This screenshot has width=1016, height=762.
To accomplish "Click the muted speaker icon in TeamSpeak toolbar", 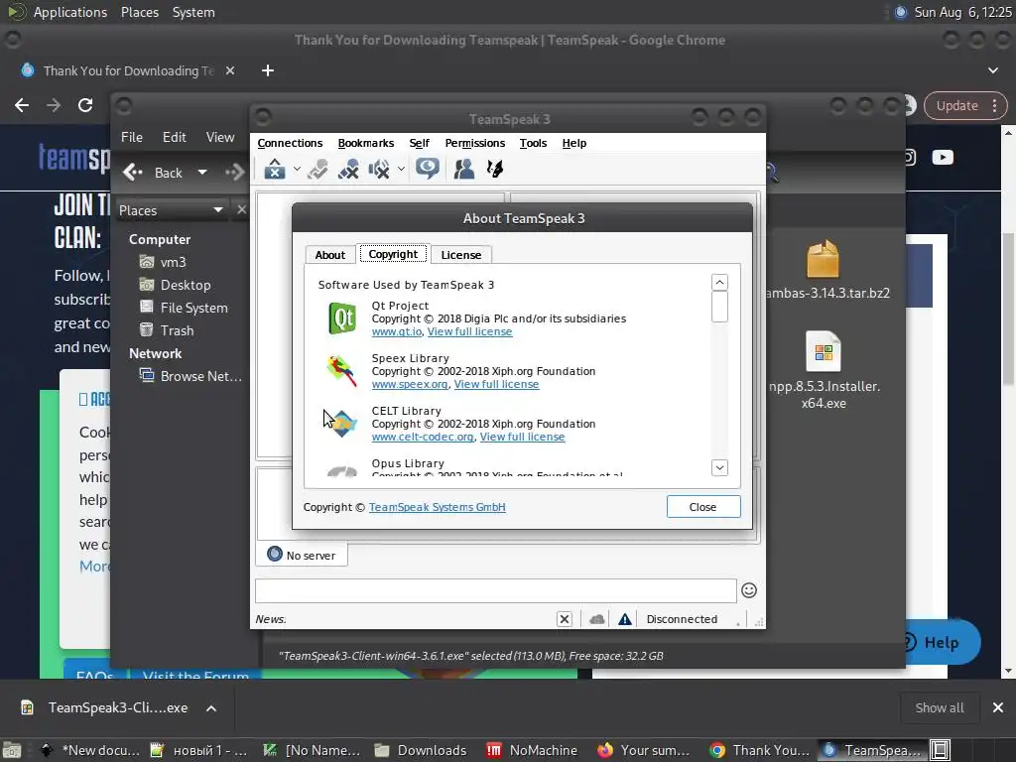I will [x=378, y=170].
